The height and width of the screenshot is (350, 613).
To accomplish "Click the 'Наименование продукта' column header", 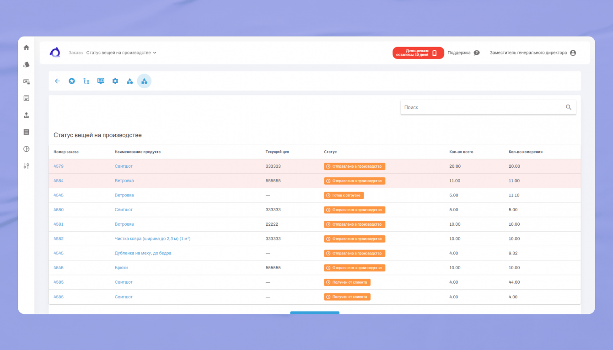I will [x=138, y=152].
